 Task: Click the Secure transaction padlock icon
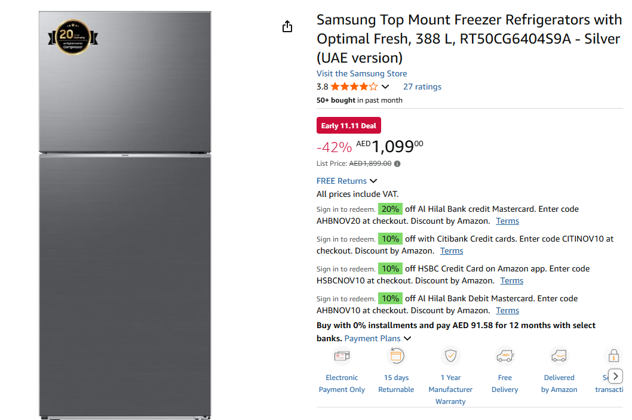[613, 356]
